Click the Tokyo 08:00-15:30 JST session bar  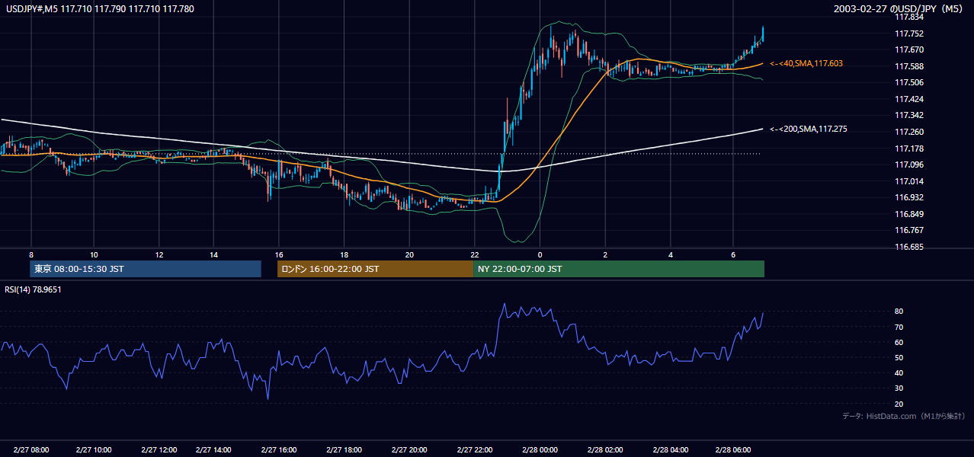(146, 269)
